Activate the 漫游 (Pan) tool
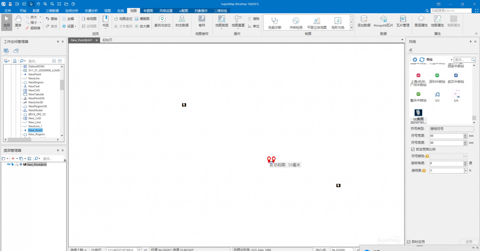The width and height of the screenshot is (480, 251). pyautogui.click(x=18, y=22)
